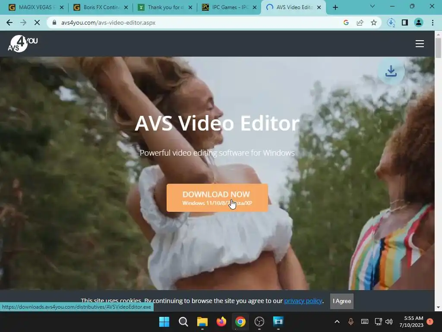Viewport: 442px width, 332px height.
Task: Click the lock icon in the address bar
Action: 55,22
